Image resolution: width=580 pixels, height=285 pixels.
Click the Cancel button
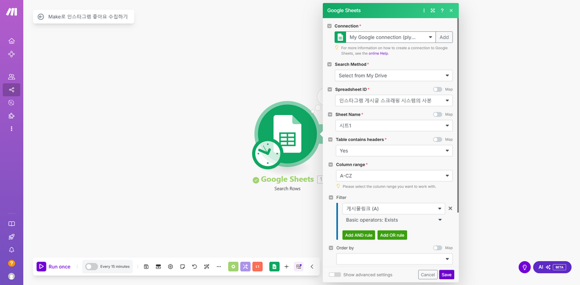point(428,275)
